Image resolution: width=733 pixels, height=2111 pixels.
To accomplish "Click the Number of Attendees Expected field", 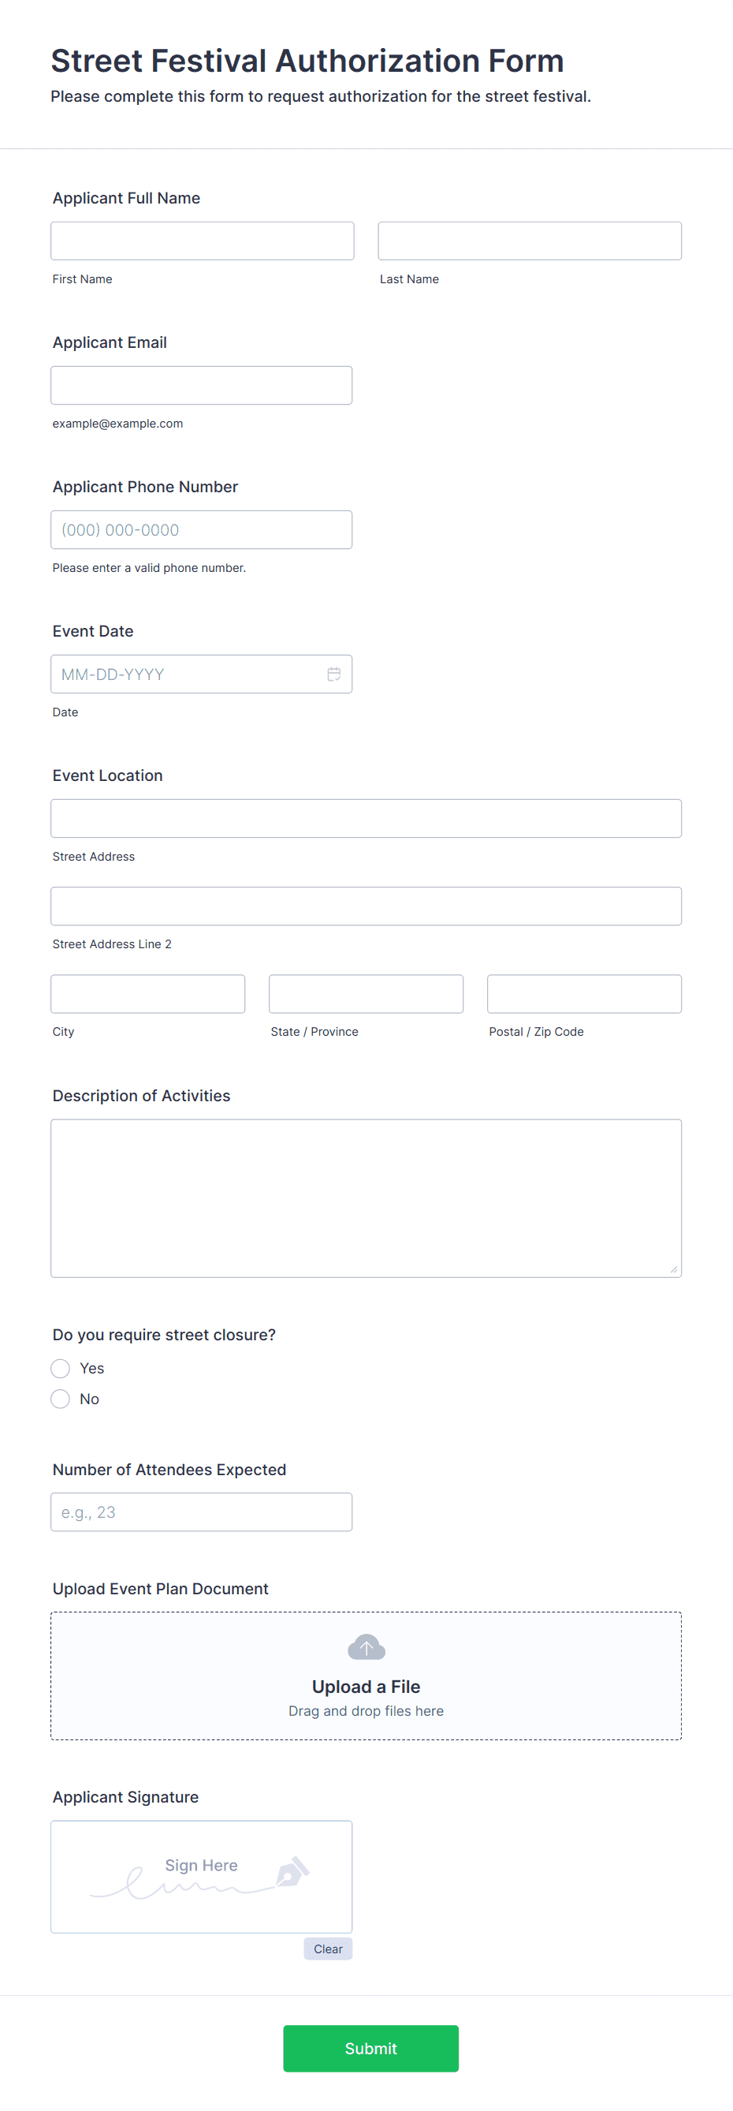I will tap(202, 1512).
